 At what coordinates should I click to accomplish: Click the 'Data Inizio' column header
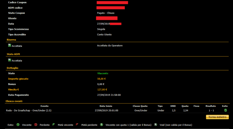pyautogui.click(x=106, y=106)
